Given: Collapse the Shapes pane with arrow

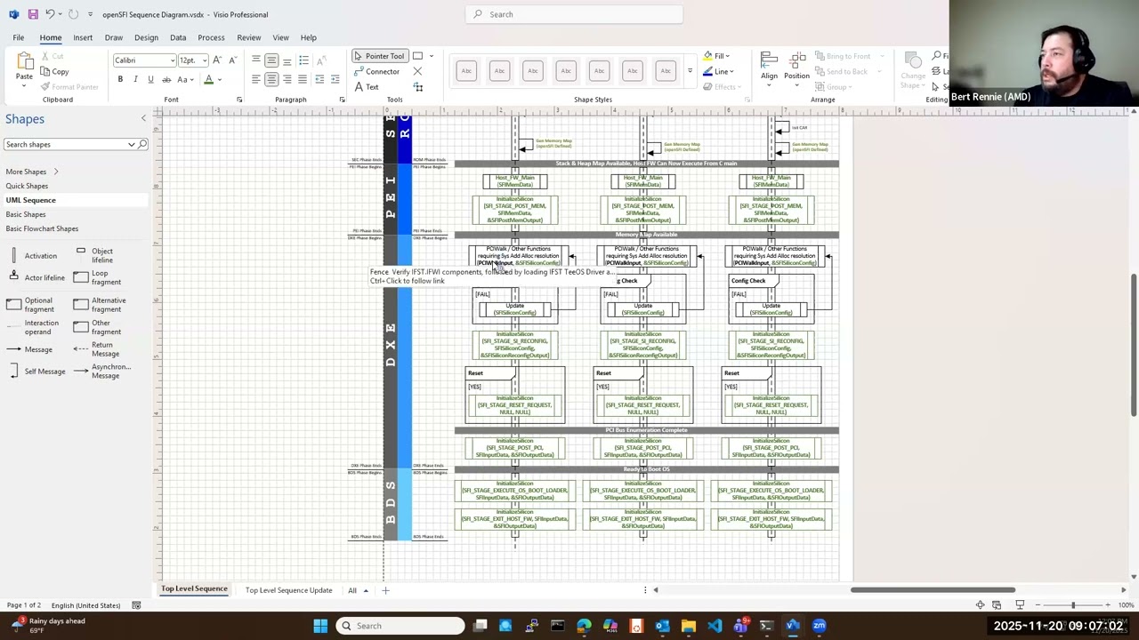Looking at the screenshot, I should tap(143, 118).
